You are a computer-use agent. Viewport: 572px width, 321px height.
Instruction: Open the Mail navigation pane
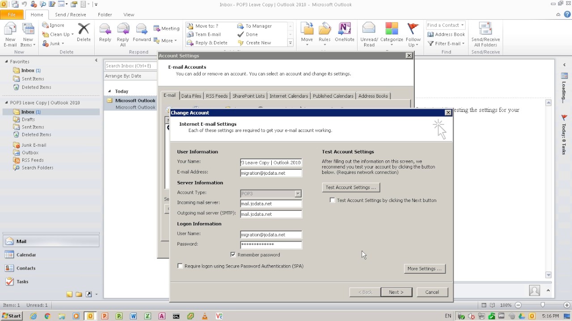point(51,241)
